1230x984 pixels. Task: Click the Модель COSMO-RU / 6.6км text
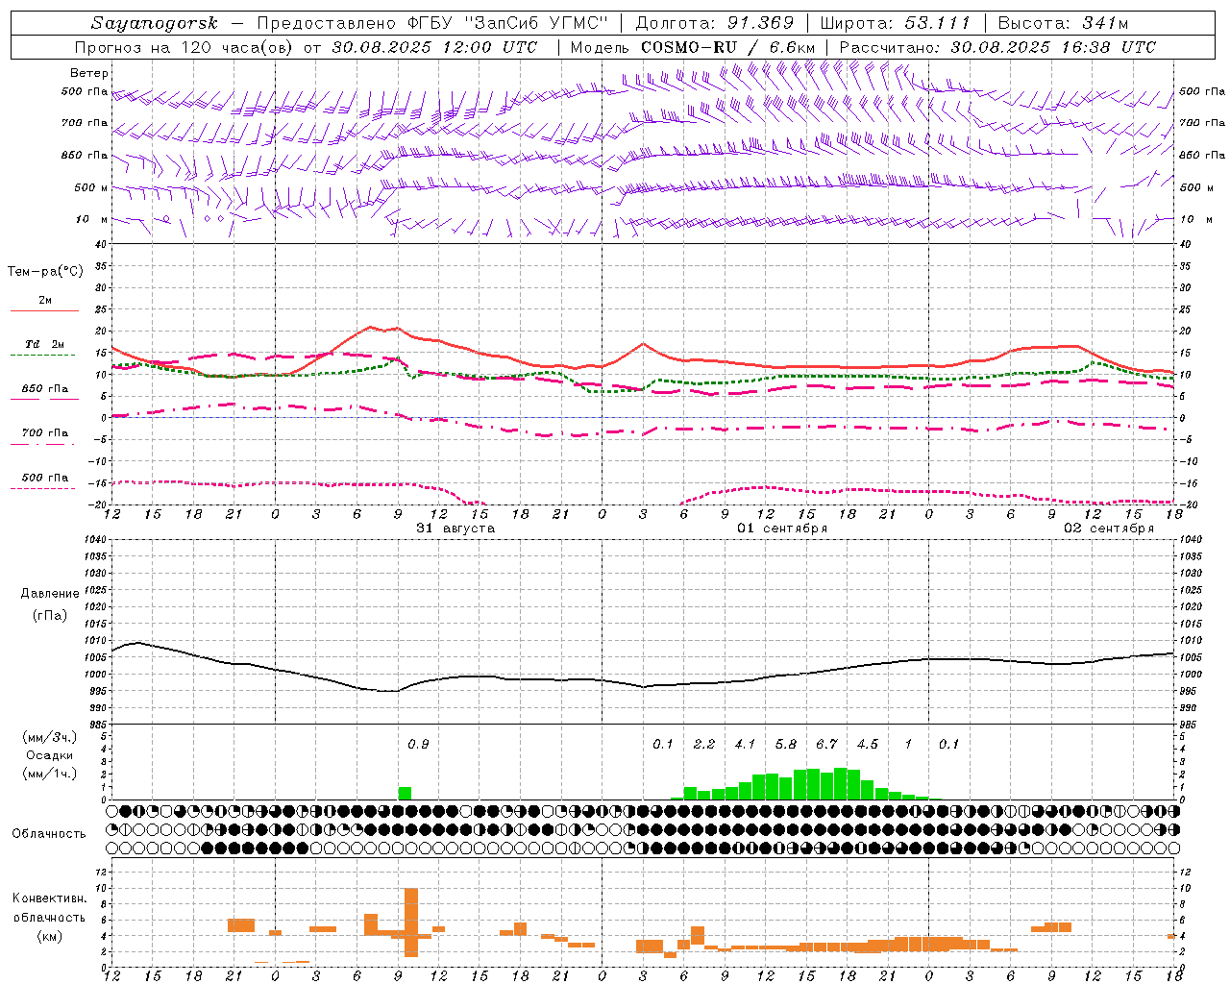[x=693, y=47]
